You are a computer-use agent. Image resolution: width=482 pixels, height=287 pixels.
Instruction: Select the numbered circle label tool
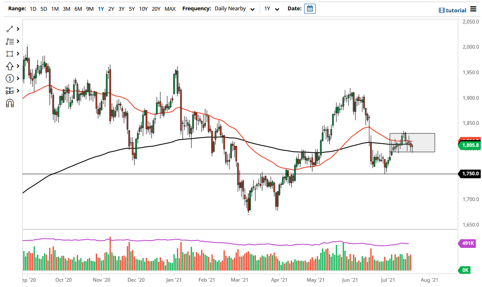(x=10, y=79)
